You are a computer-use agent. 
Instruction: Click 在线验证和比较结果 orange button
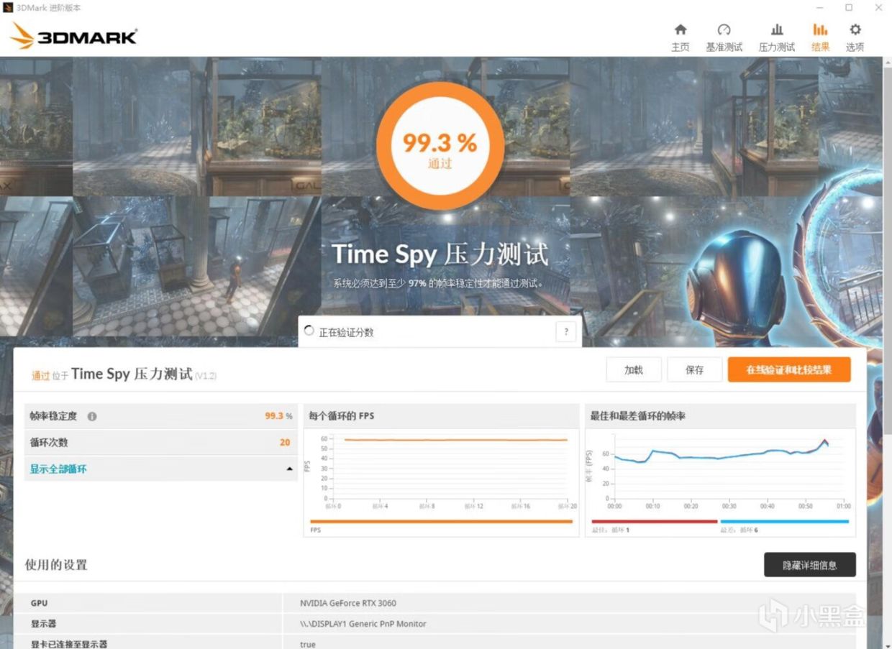point(789,370)
